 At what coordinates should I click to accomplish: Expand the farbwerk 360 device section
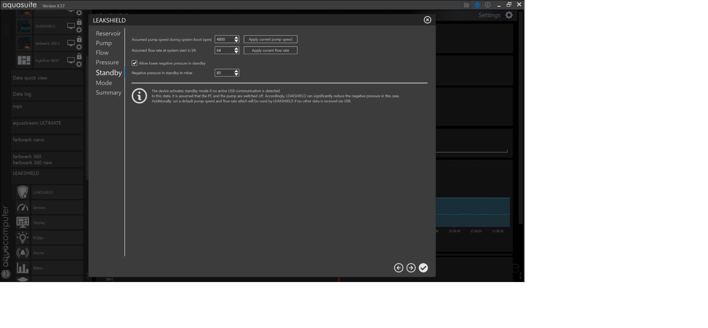[x=47, y=159]
